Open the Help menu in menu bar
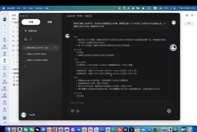The width and height of the screenshot is (197, 132). 47,8
